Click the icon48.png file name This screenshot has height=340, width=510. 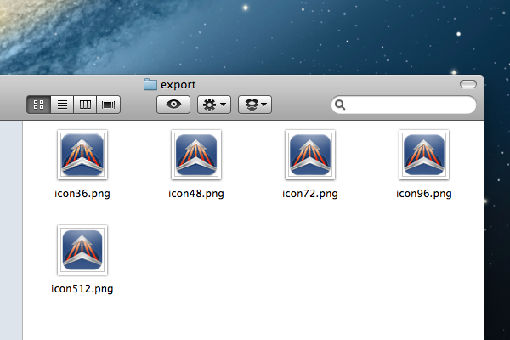pyautogui.click(x=196, y=194)
